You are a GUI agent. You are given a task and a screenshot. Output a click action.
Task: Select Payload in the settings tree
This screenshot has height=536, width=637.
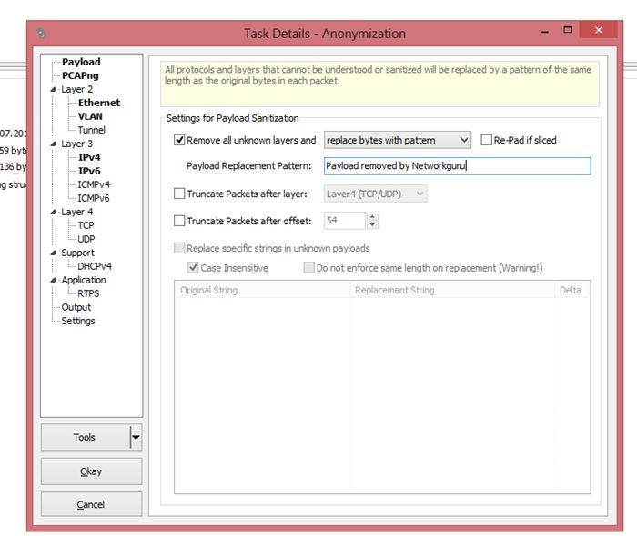81,62
